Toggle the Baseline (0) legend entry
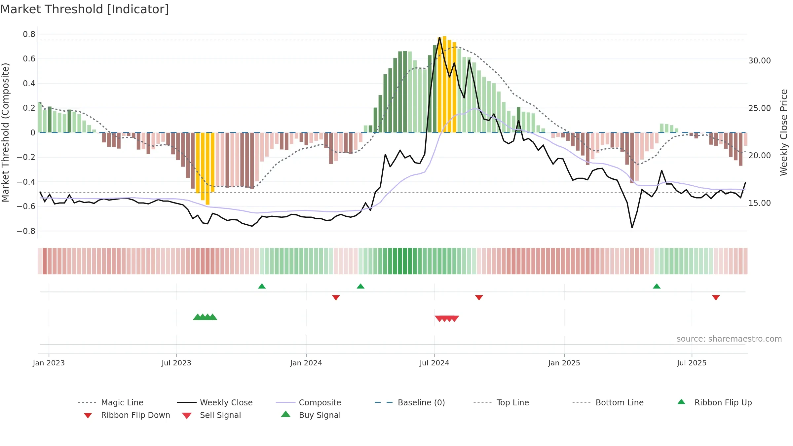793x446 pixels. 410,402
